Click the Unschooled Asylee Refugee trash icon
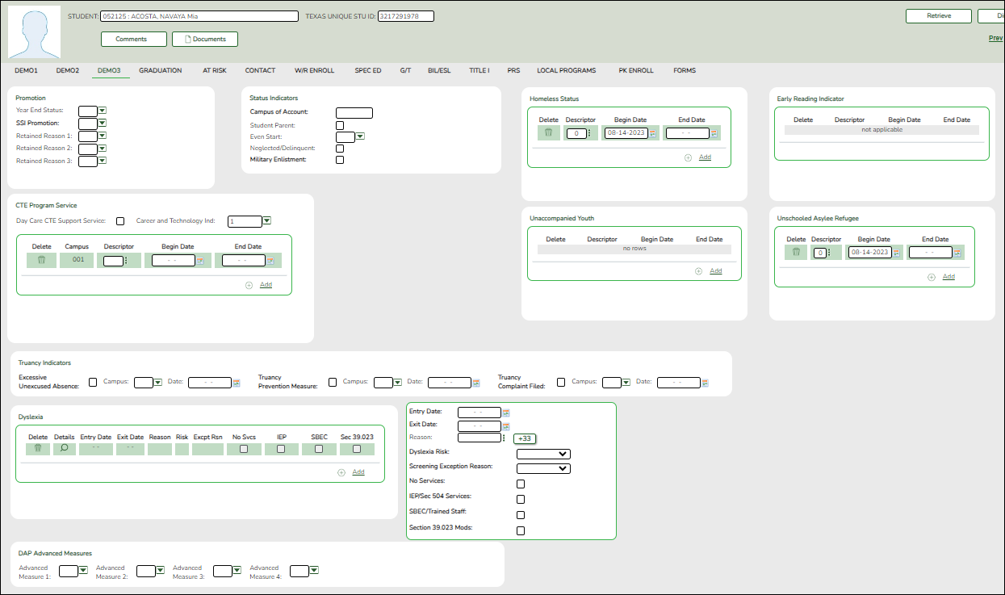This screenshot has width=1005, height=595. point(796,253)
